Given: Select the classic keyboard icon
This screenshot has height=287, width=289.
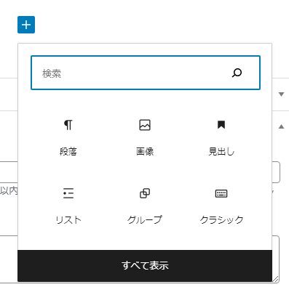Looking at the screenshot, I should (221, 193).
